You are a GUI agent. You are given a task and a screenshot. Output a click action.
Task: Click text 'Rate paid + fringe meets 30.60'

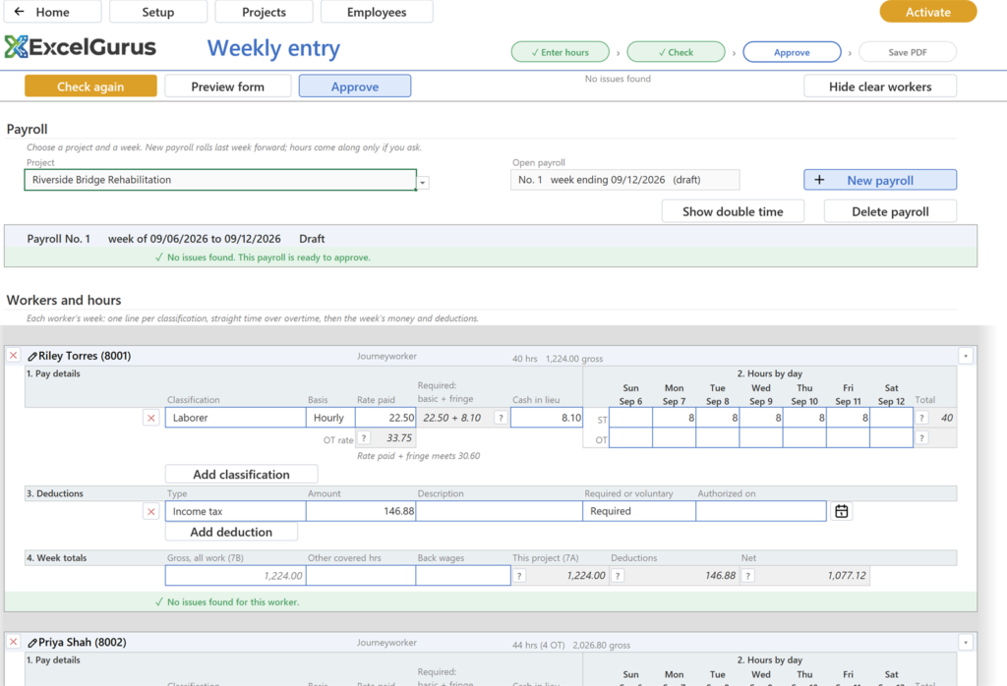[x=418, y=456]
